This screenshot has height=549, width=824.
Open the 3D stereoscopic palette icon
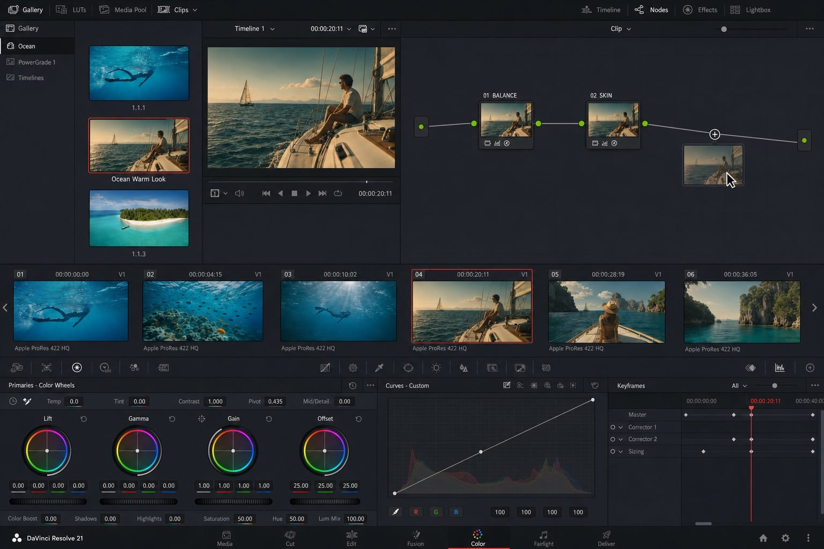pos(546,368)
